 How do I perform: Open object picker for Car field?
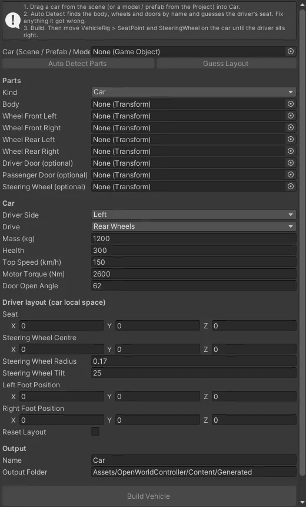click(x=291, y=51)
